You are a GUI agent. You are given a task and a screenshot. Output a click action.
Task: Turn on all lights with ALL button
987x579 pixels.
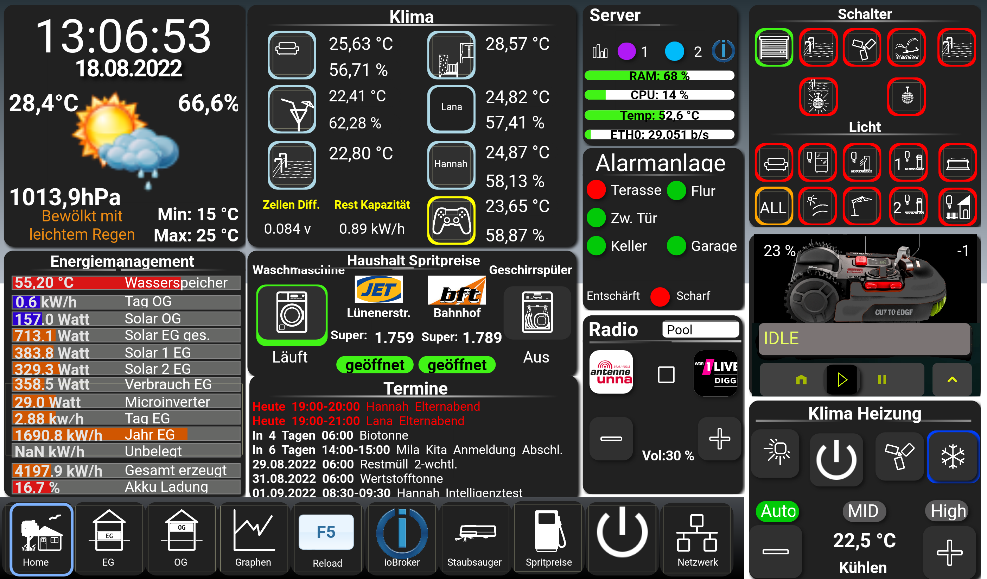[x=773, y=207]
